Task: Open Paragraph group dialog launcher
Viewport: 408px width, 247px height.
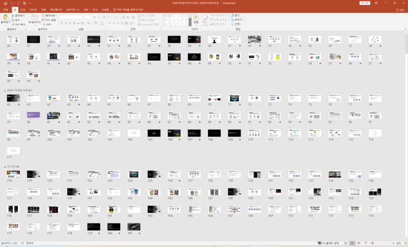Action: click(161, 30)
